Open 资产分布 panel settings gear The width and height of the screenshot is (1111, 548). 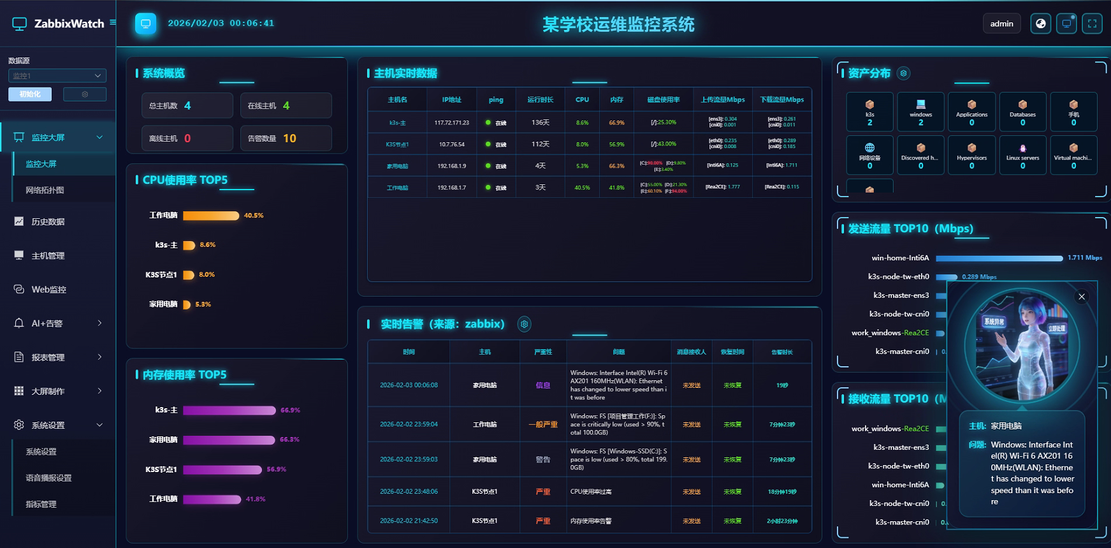tap(903, 73)
